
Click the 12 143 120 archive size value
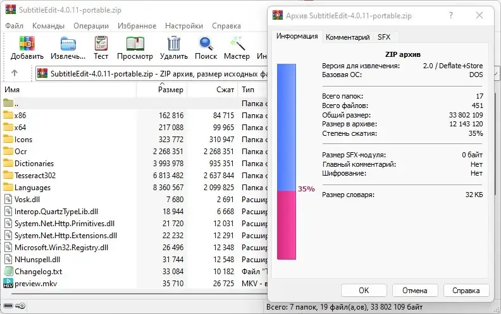(466, 124)
